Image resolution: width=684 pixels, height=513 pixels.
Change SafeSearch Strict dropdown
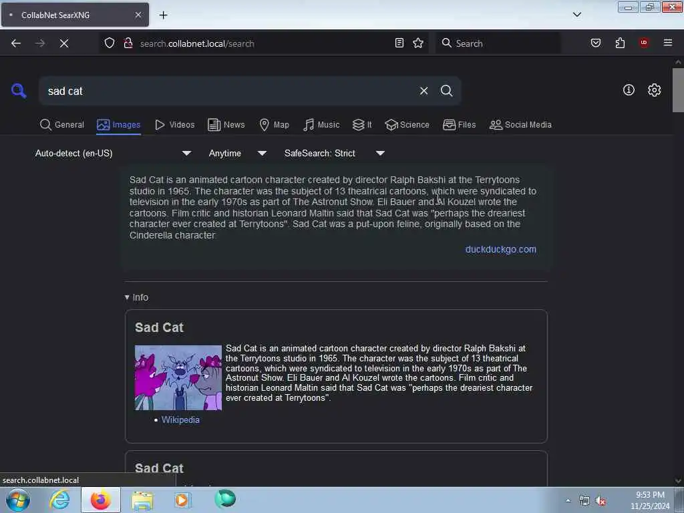pos(335,153)
